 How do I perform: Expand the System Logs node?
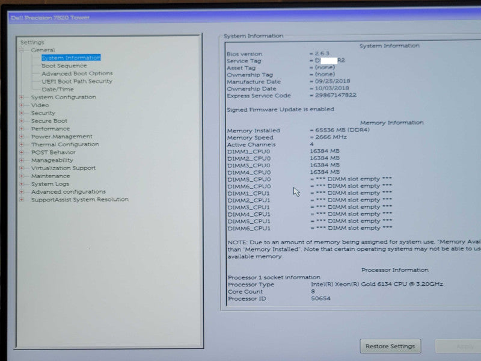click(22, 184)
